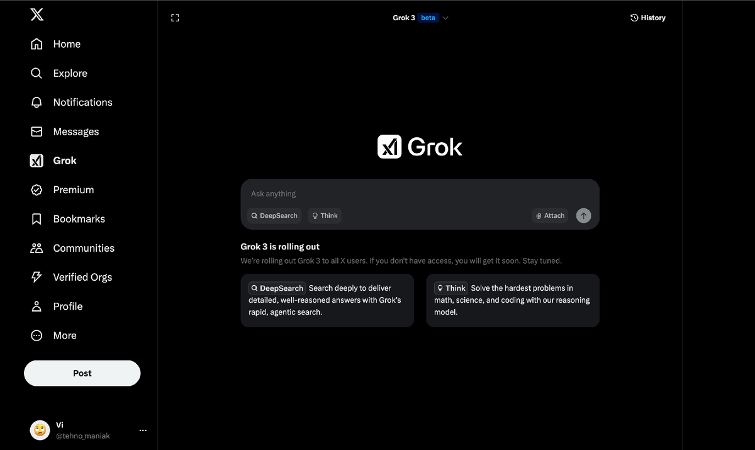Focus the Ask anything input field

click(420, 194)
